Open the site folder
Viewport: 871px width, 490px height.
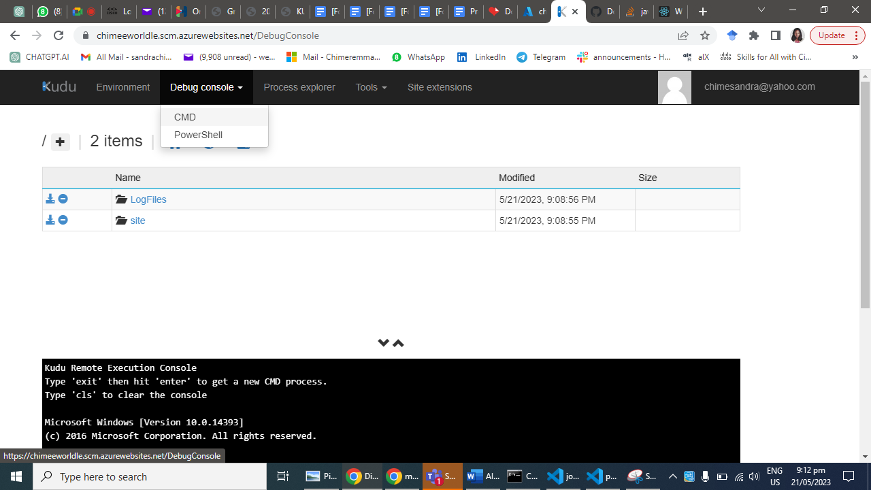(x=137, y=220)
